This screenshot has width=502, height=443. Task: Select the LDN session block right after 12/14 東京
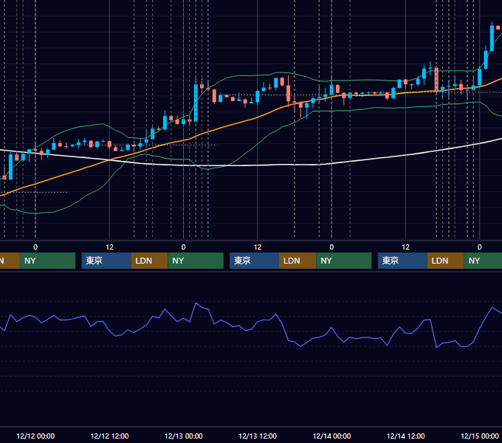[446, 261]
